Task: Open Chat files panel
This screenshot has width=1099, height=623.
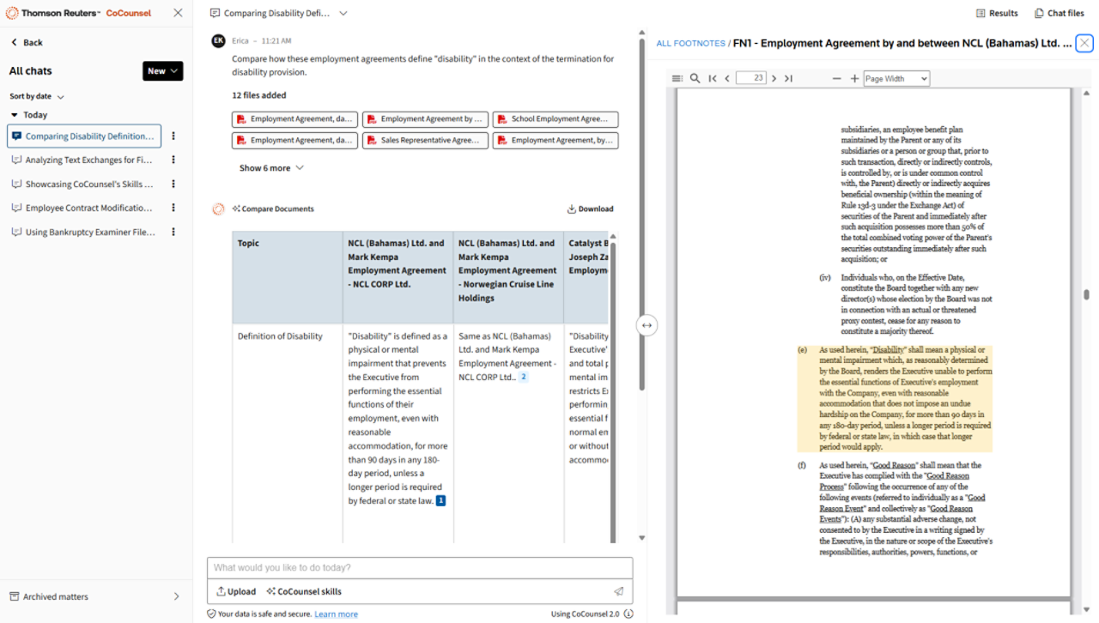Action: click(1060, 13)
